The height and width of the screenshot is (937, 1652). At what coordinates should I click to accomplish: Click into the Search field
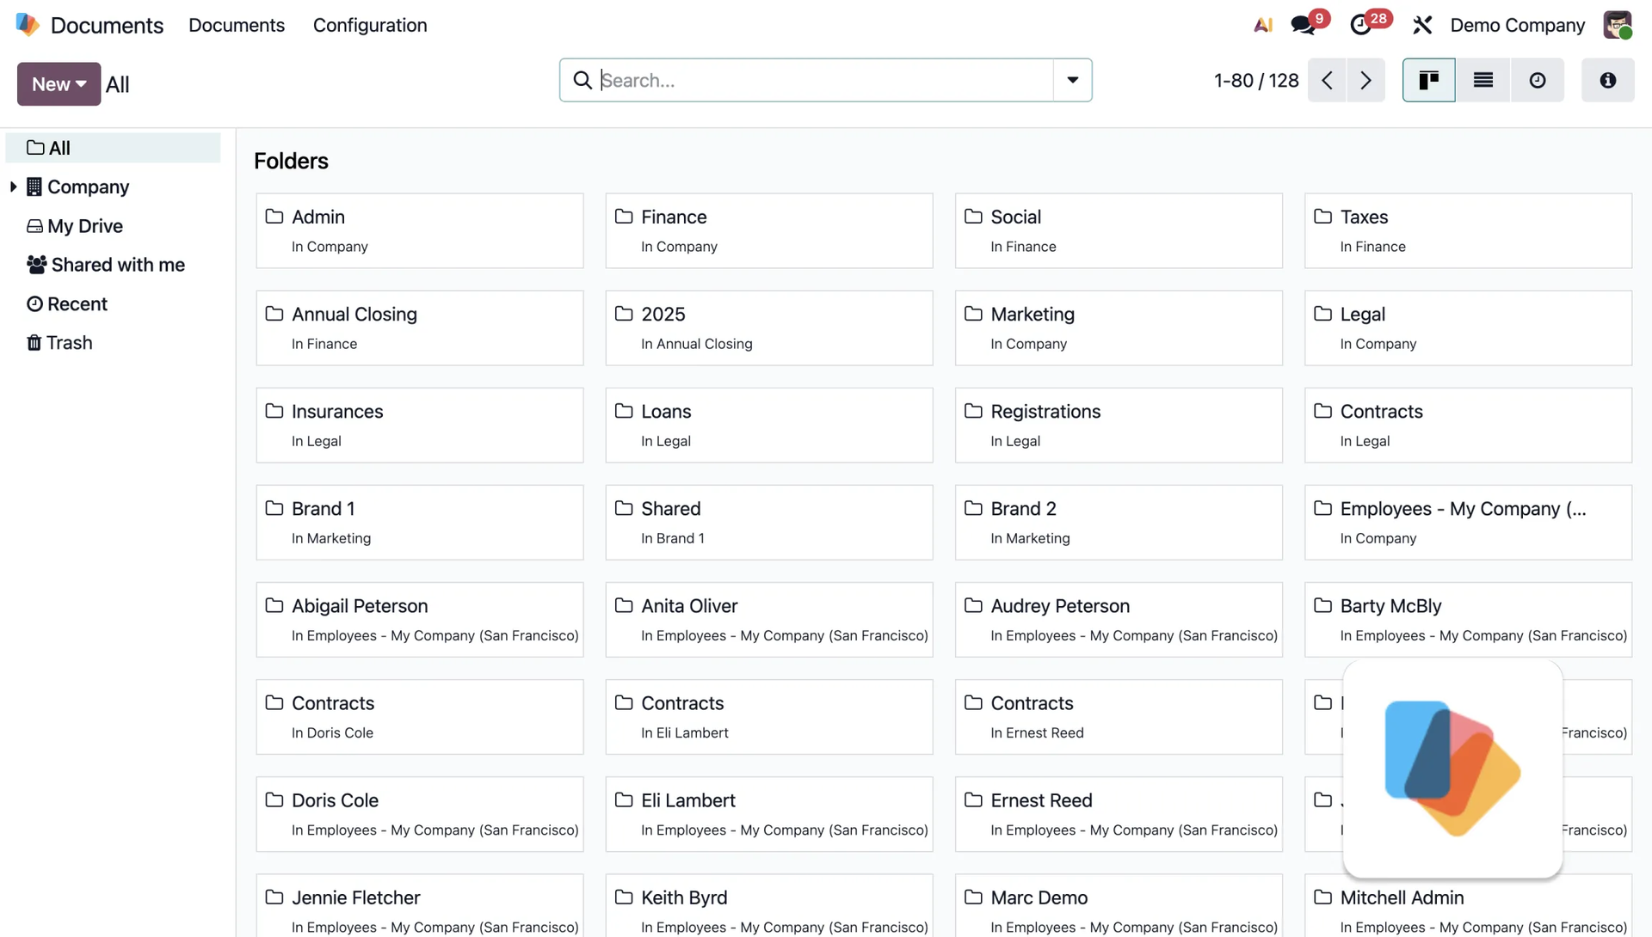click(x=824, y=80)
